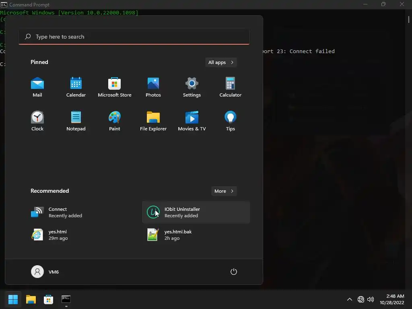
Task: Open the Mail app
Action: click(37, 87)
